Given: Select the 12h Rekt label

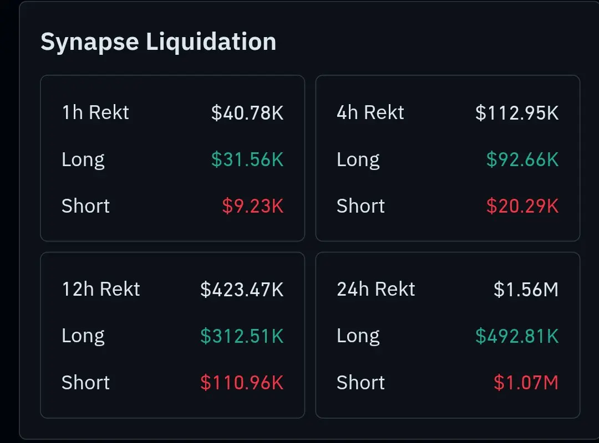Looking at the screenshot, I should point(101,289).
